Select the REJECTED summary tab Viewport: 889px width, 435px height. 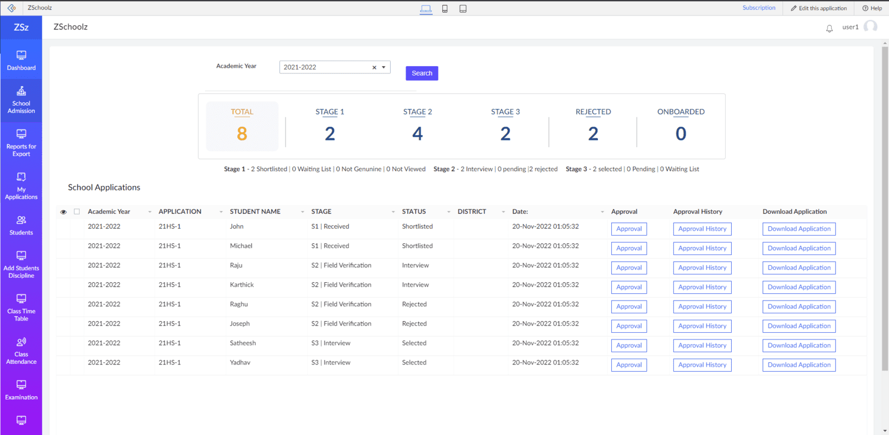pyautogui.click(x=593, y=126)
